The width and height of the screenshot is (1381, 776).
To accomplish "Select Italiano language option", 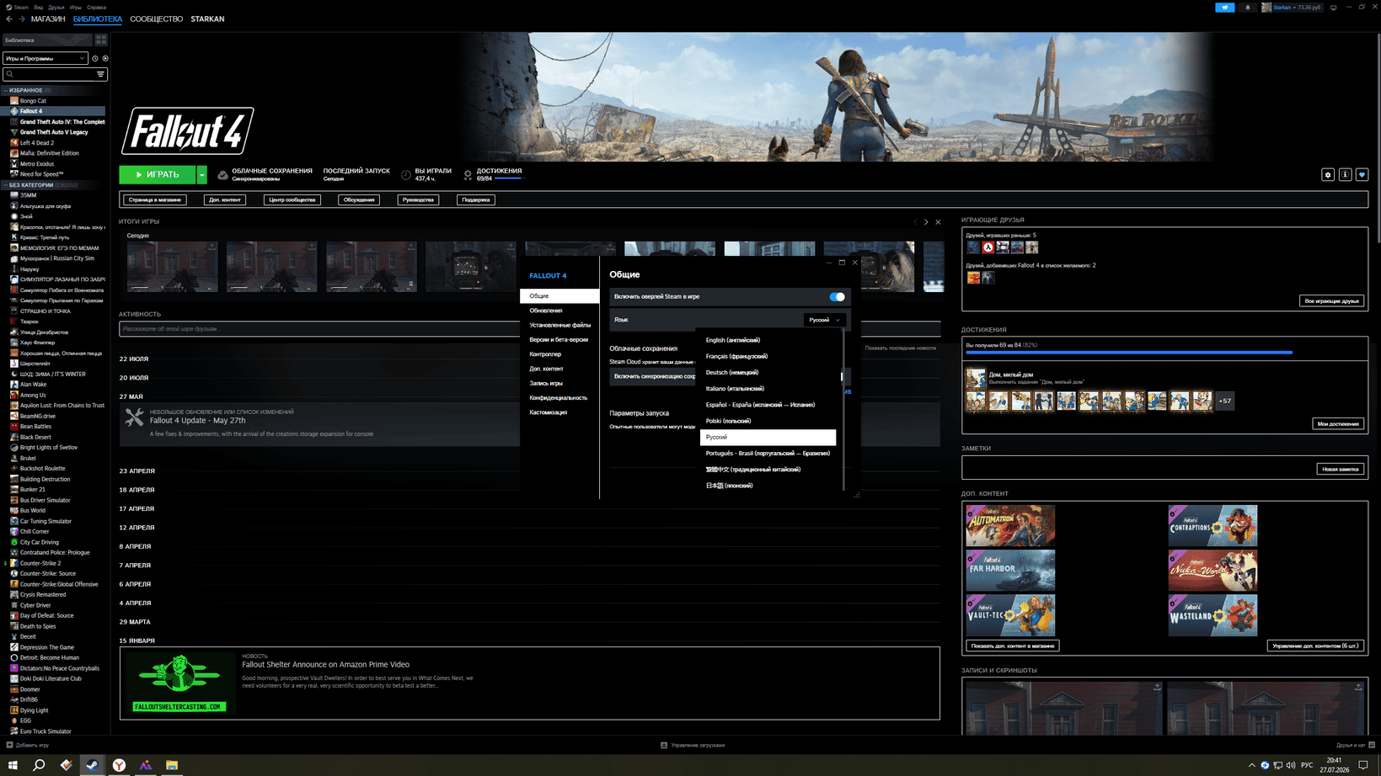I will pyautogui.click(x=768, y=388).
